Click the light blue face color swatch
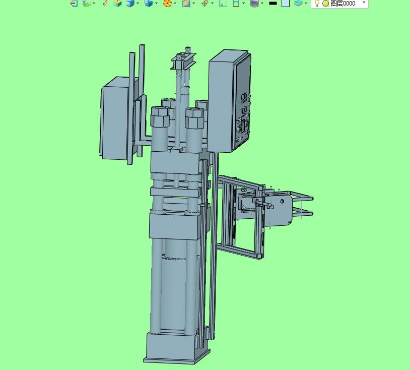The height and width of the screenshot is (370, 410). 286,3
